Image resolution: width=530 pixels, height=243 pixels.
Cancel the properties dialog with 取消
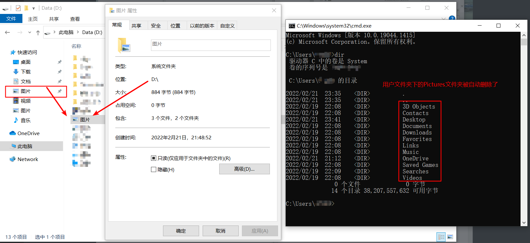click(x=221, y=231)
